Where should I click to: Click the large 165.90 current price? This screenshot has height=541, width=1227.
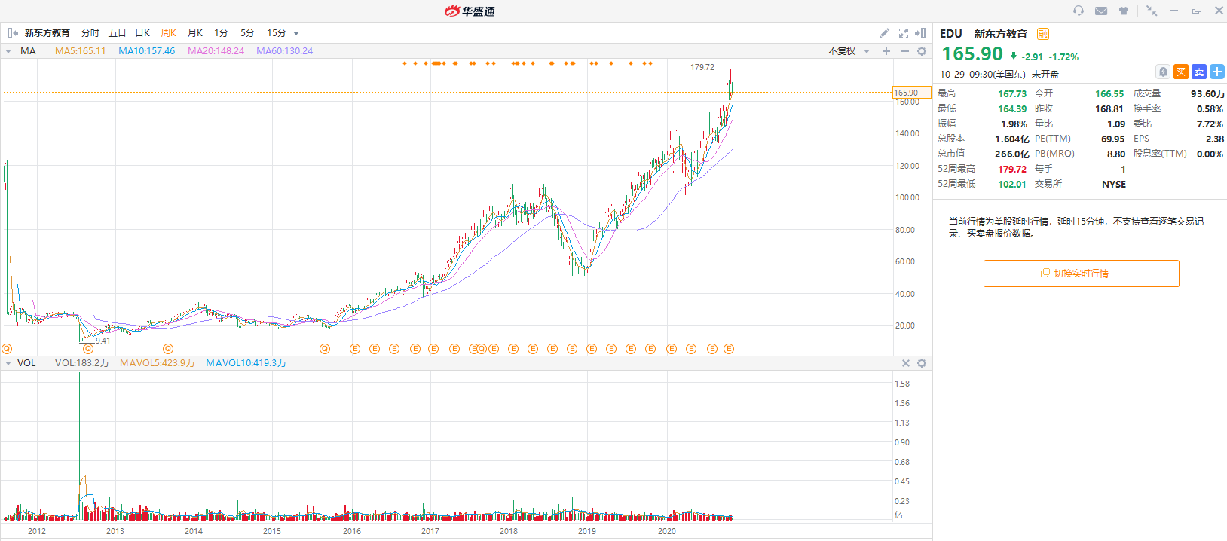pos(972,54)
